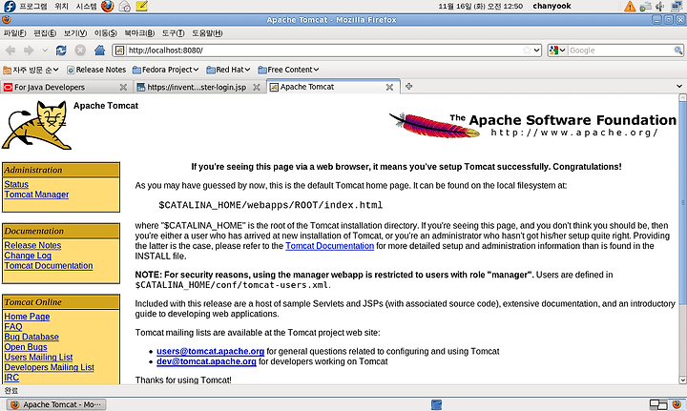
Task: Open the notes launcher icon in top panel
Action: pyautogui.click(x=141, y=6)
